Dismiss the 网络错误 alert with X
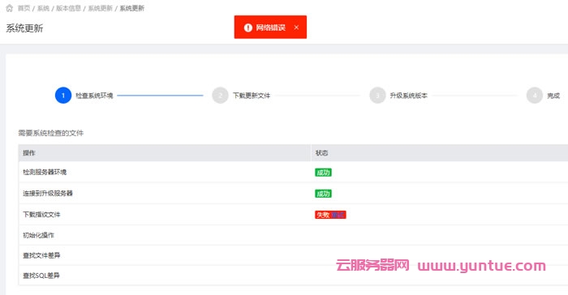Screen dimensions: 568x295 (x=296, y=27)
